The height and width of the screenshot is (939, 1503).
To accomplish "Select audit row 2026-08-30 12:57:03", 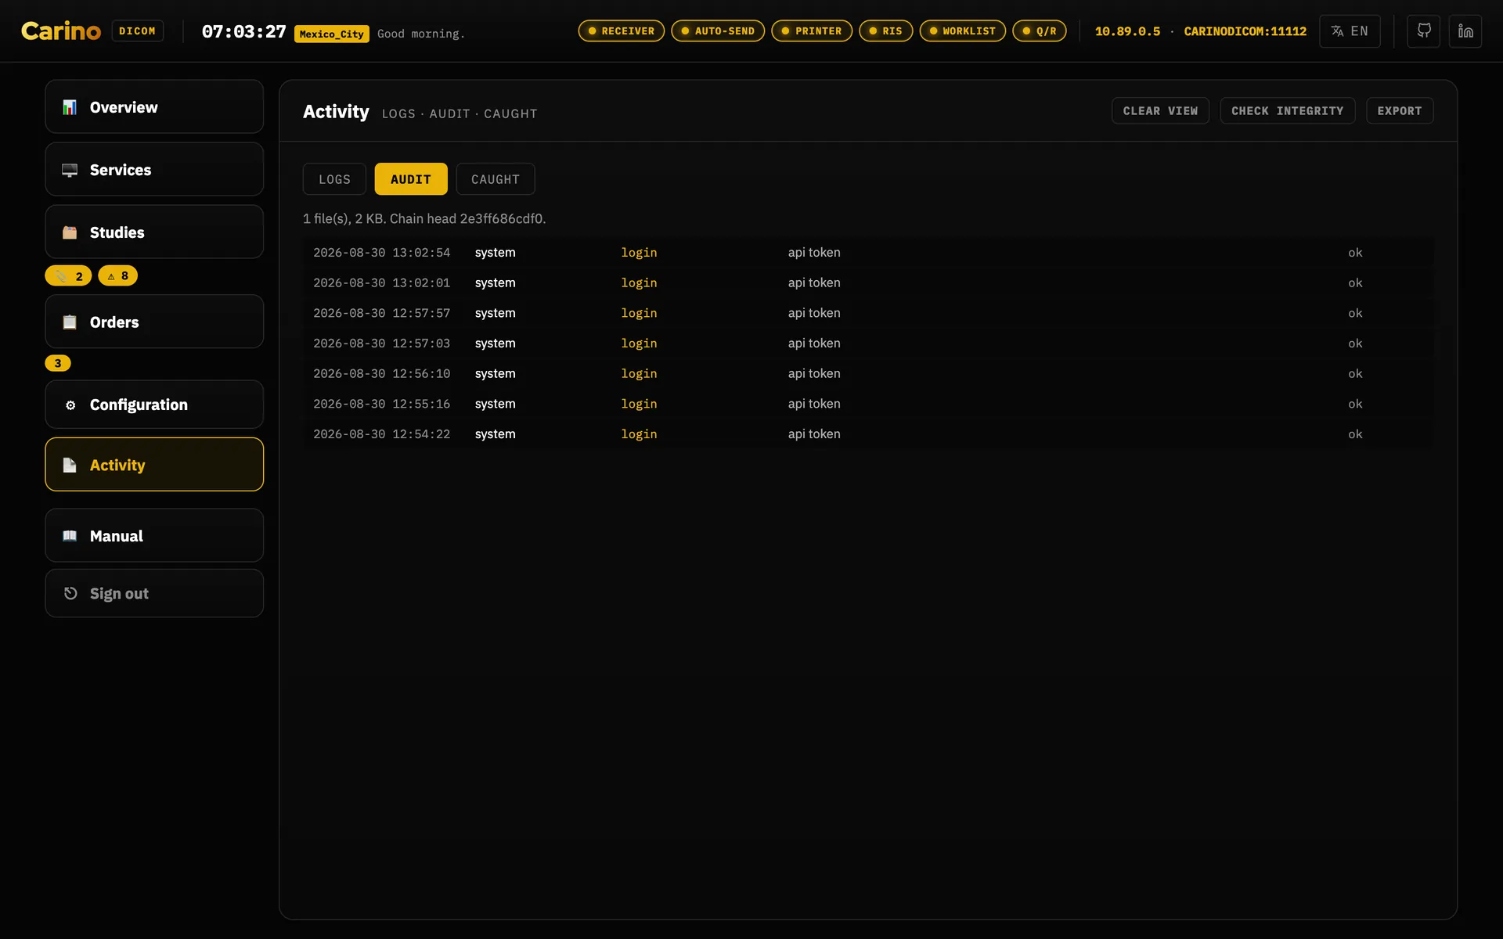I will pyautogui.click(x=869, y=344).
